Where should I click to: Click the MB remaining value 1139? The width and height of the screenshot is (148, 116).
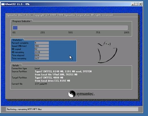42,52
